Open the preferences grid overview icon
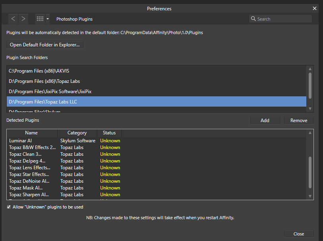The width and height of the screenshot is (323, 241). 40,19
